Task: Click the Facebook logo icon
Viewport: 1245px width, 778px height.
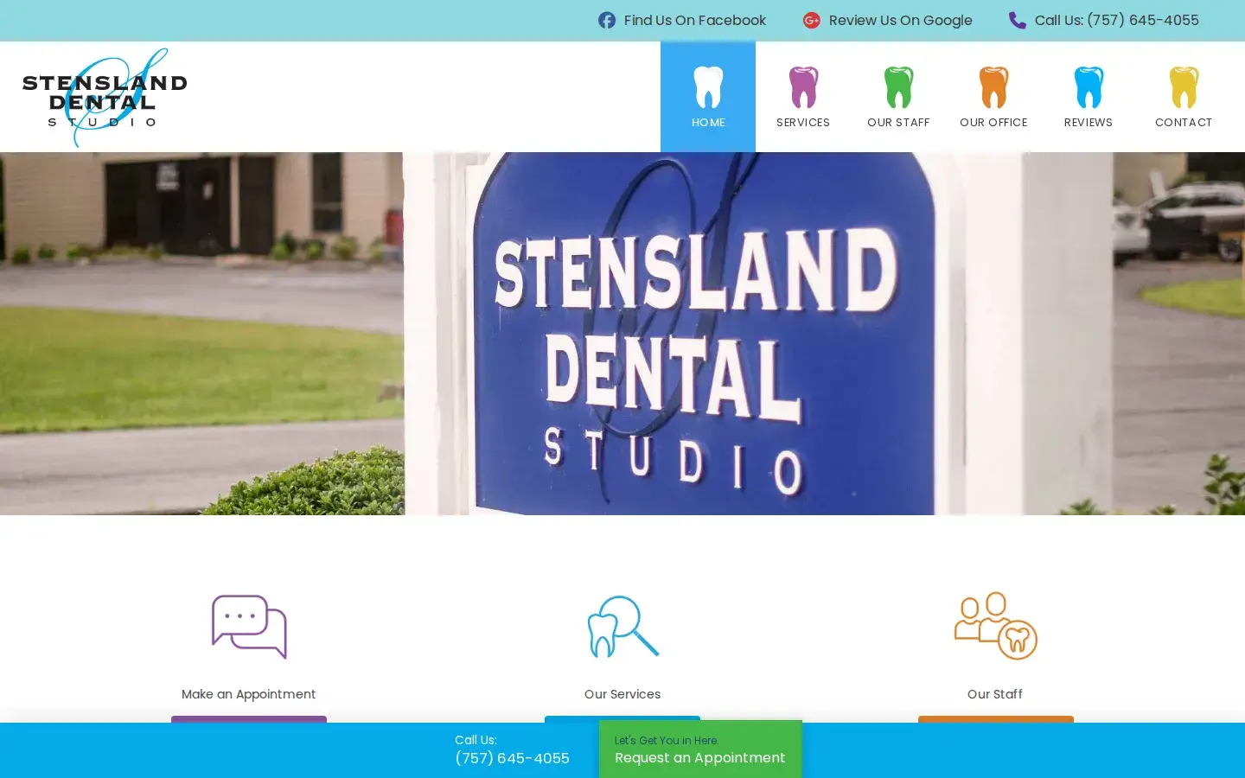Action: (607, 20)
